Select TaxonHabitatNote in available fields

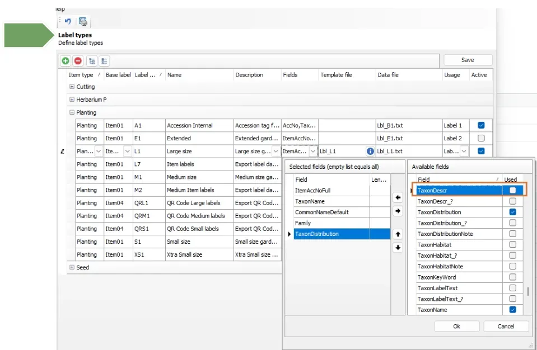pyautogui.click(x=459, y=266)
